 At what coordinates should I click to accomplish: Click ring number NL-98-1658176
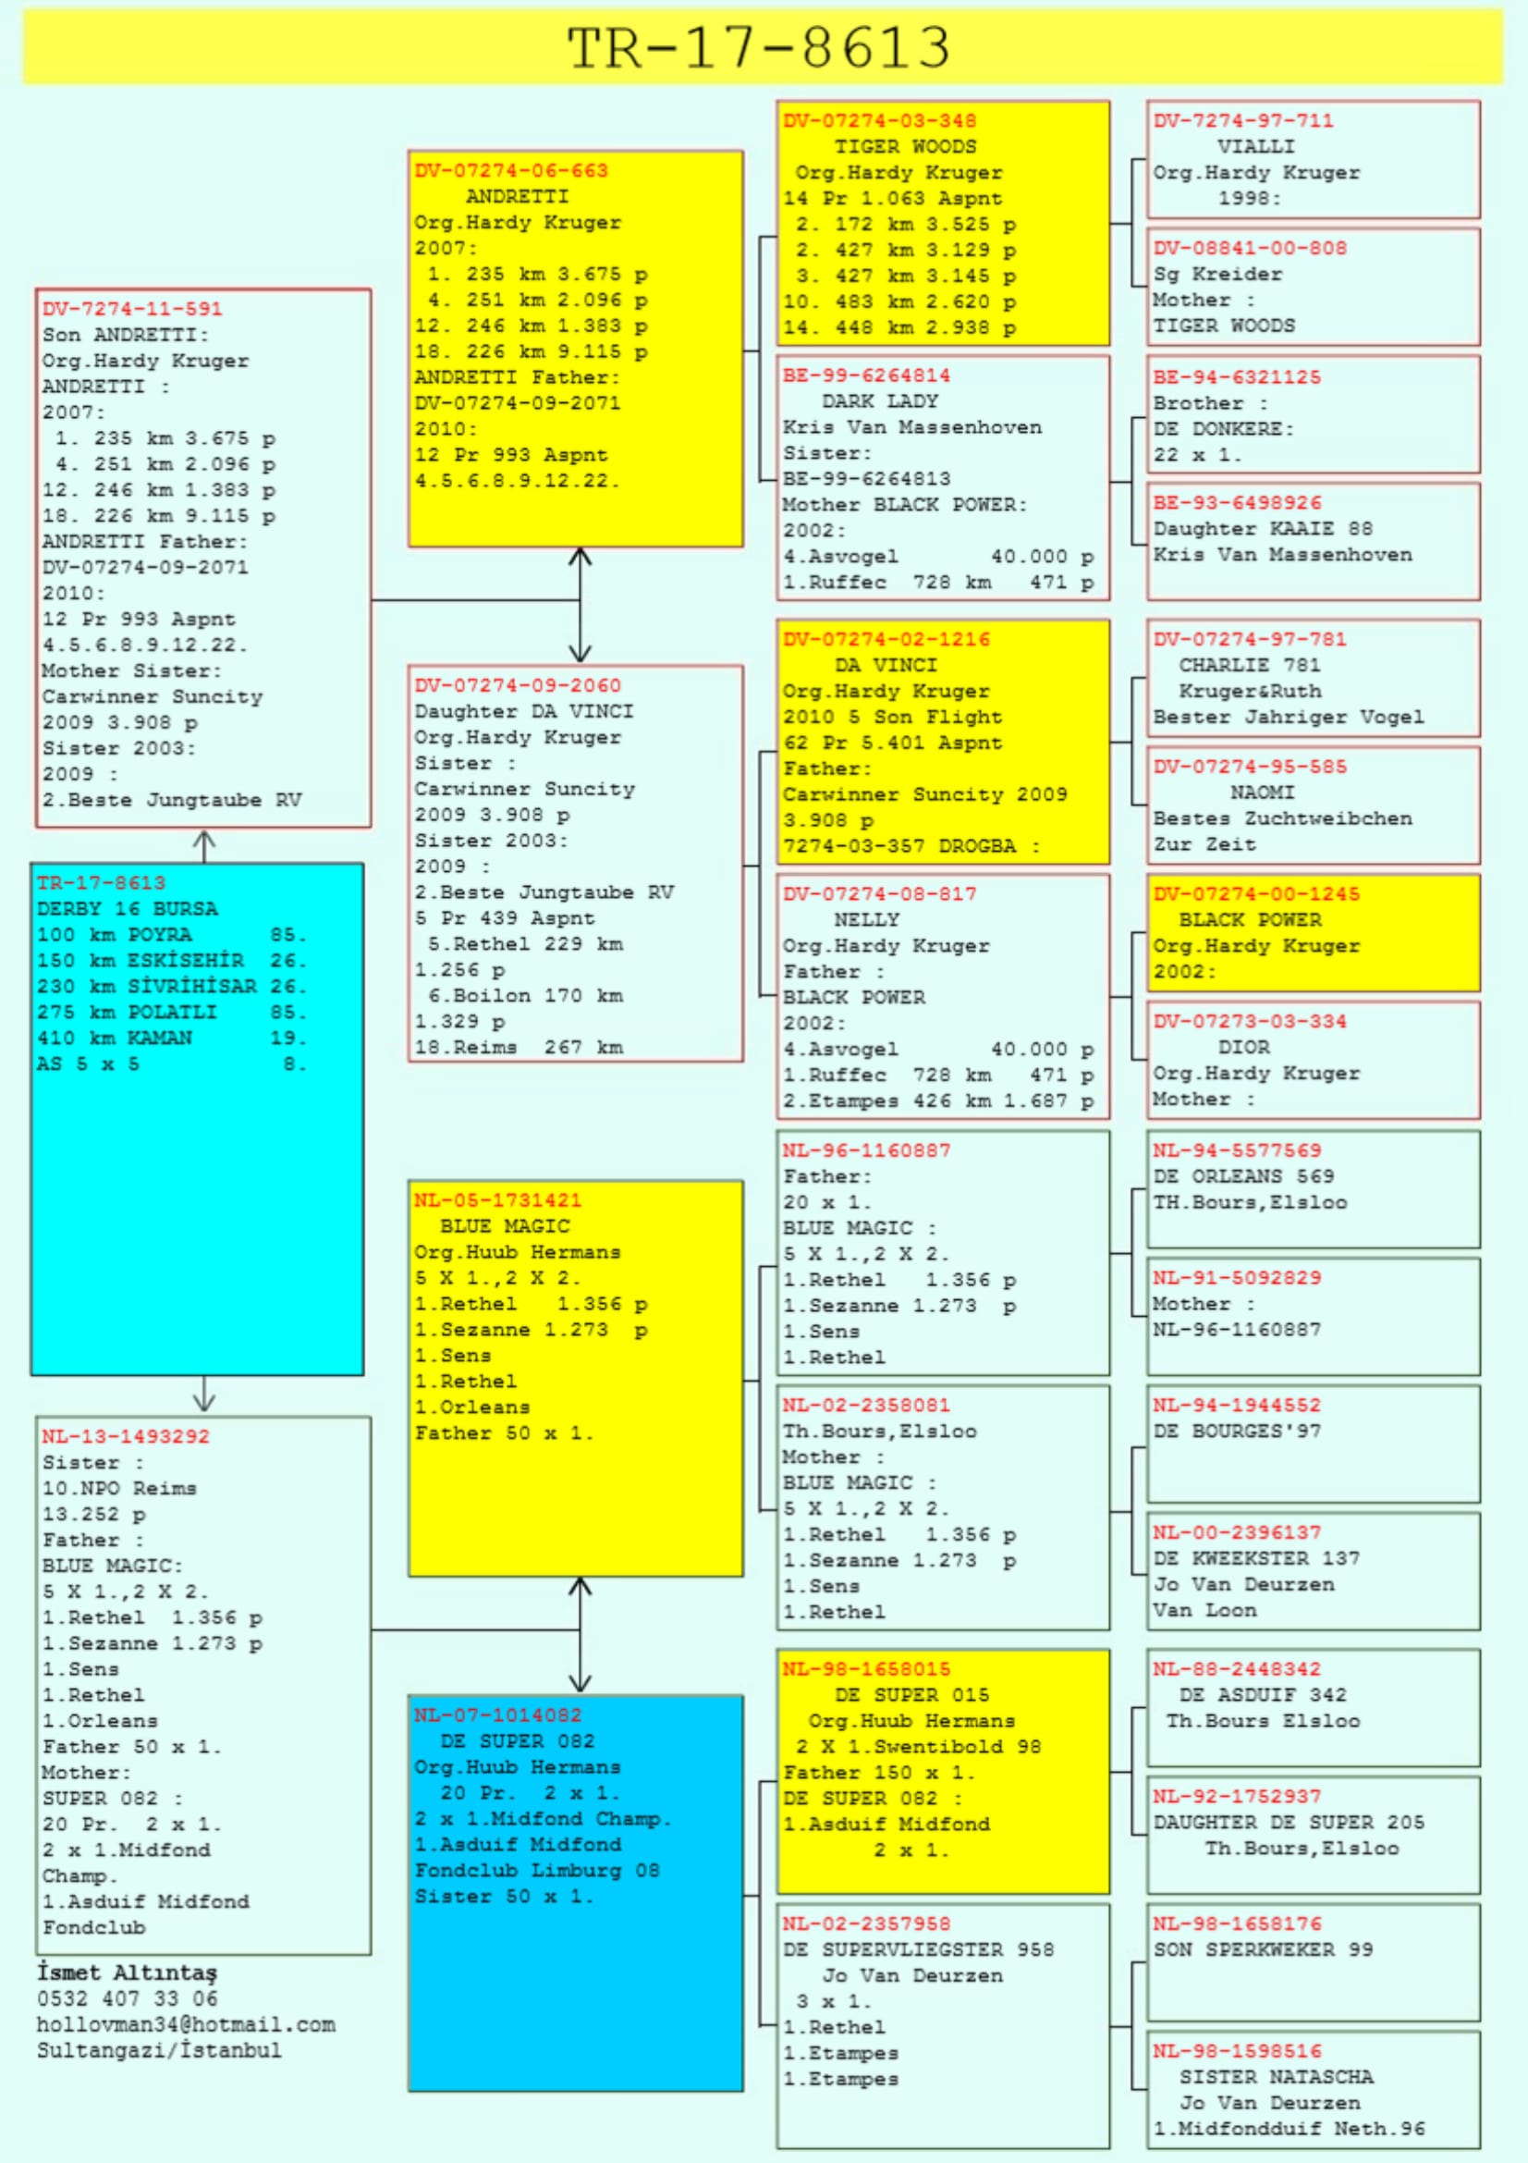(x=1237, y=1923)
